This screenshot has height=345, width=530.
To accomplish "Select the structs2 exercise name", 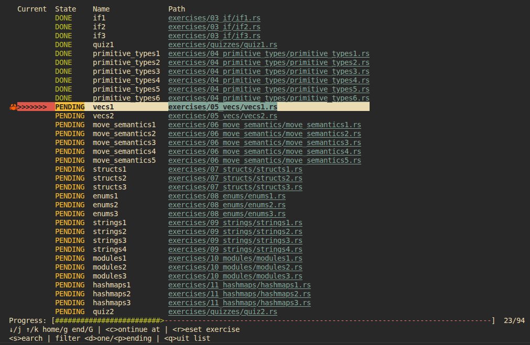I will [110, 178].
